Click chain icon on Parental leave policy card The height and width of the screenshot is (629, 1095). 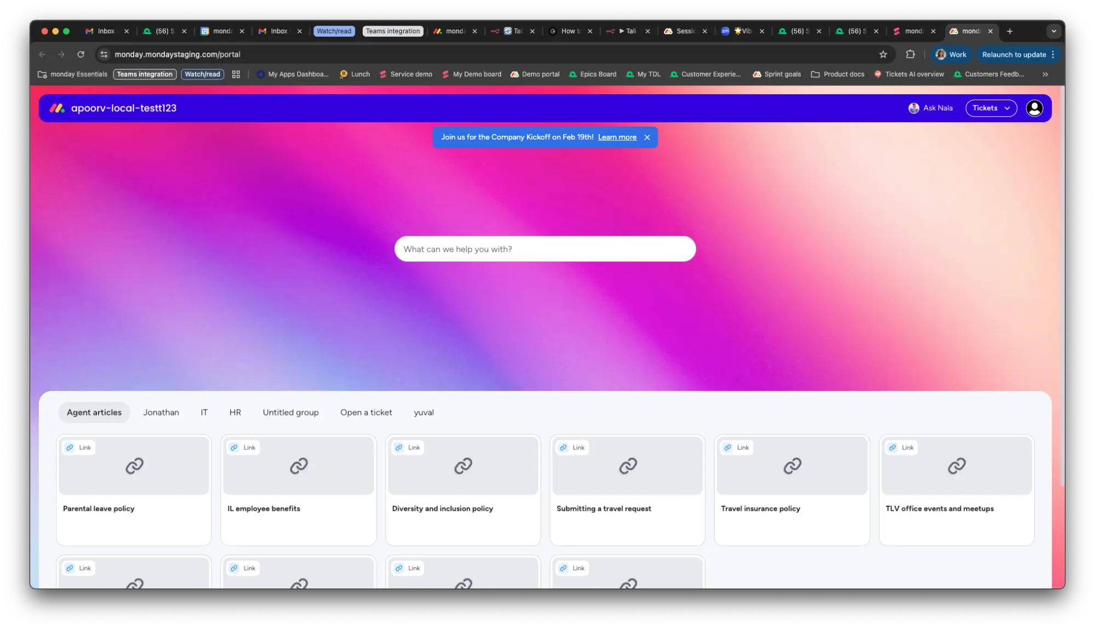pyautogui.click(x=134, y=466)
